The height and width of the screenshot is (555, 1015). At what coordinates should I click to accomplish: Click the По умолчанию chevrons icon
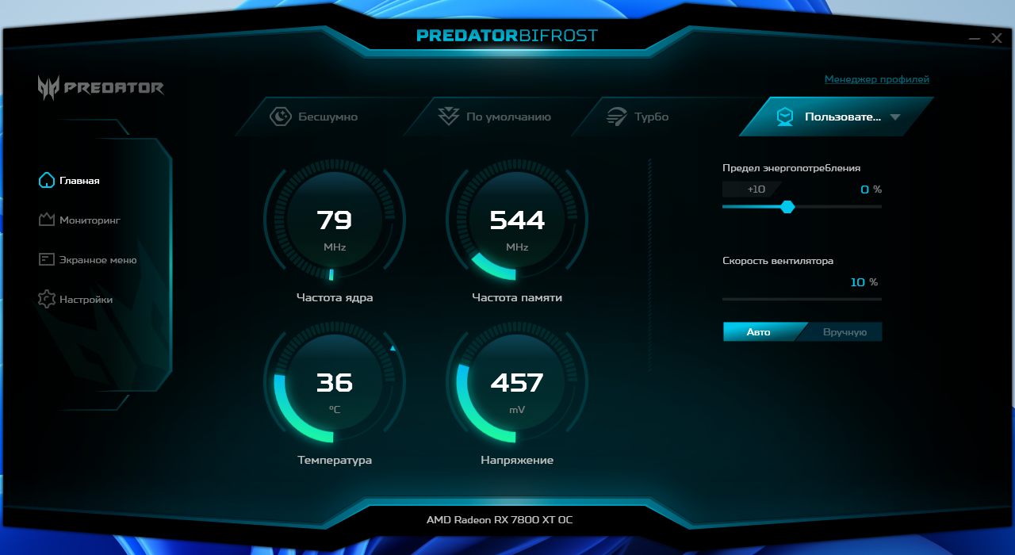click(x=449, y=117)
